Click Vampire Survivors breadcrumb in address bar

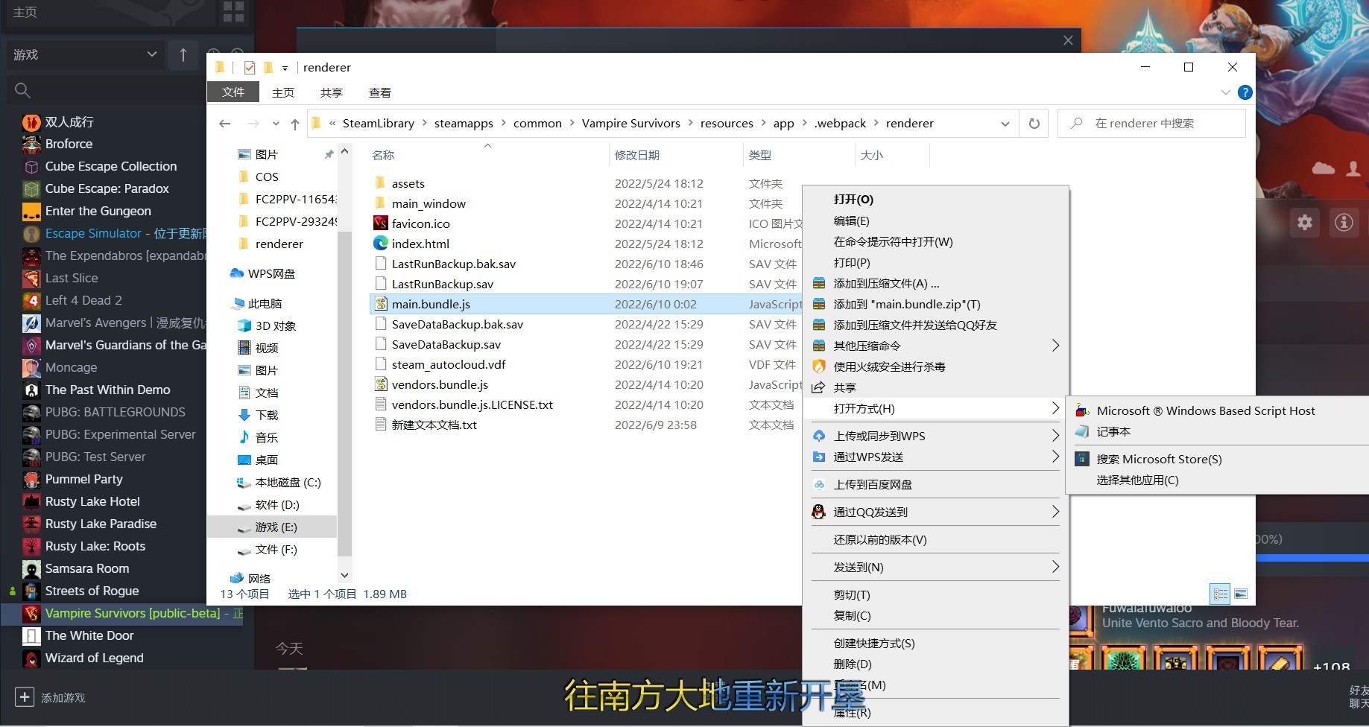click(630, 124)
